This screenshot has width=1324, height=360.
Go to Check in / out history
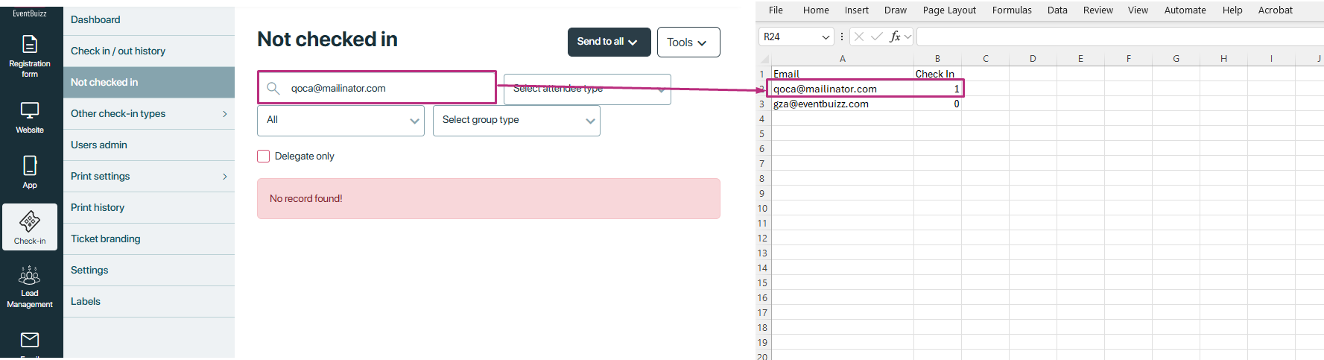[118, 51]
